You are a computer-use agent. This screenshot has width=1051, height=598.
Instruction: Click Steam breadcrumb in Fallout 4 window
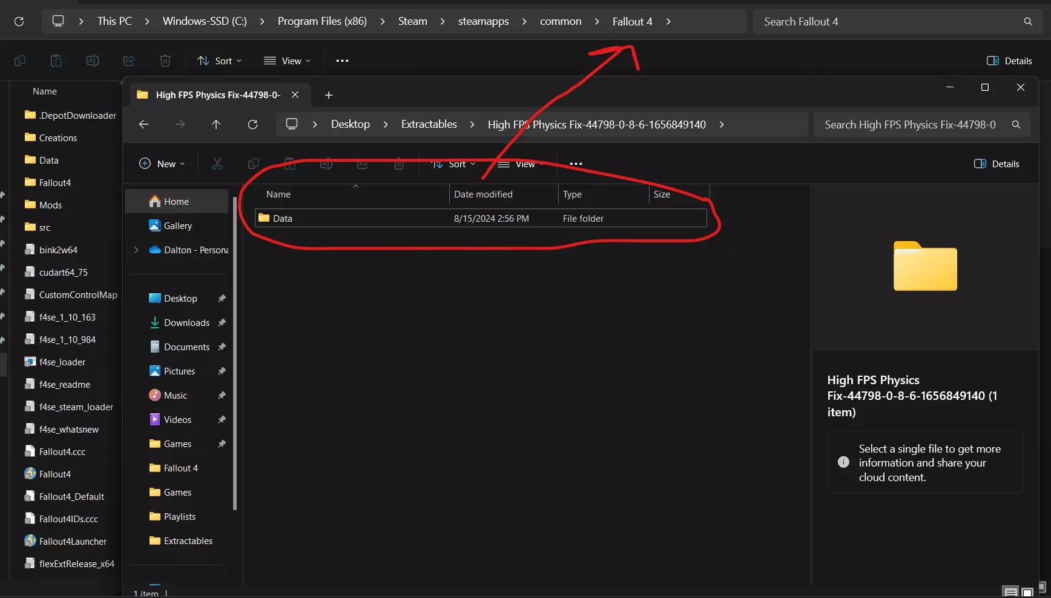(x=413, y=21)
